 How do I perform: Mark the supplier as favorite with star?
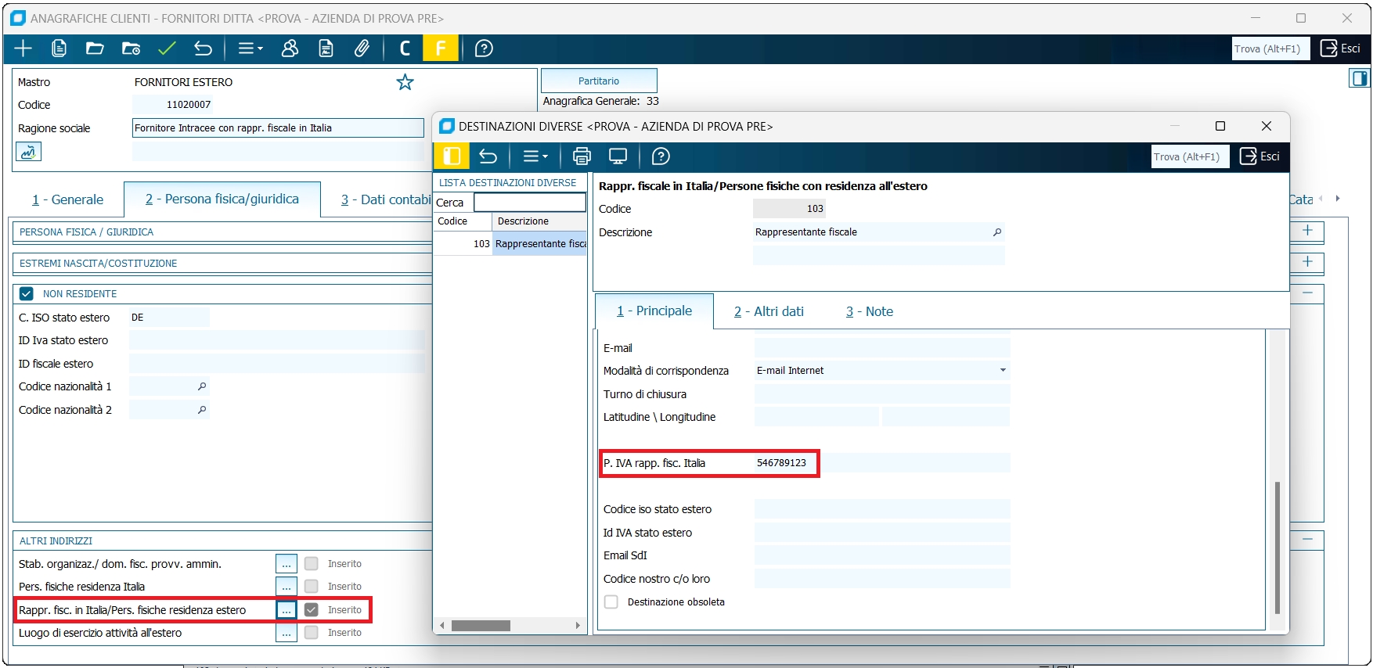pyautogui.click(x=405, y=82)
